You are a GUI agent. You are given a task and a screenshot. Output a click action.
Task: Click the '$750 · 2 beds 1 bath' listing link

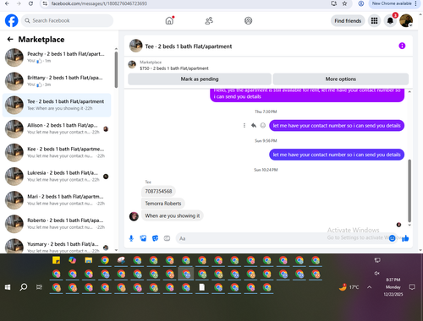(174, 68)
